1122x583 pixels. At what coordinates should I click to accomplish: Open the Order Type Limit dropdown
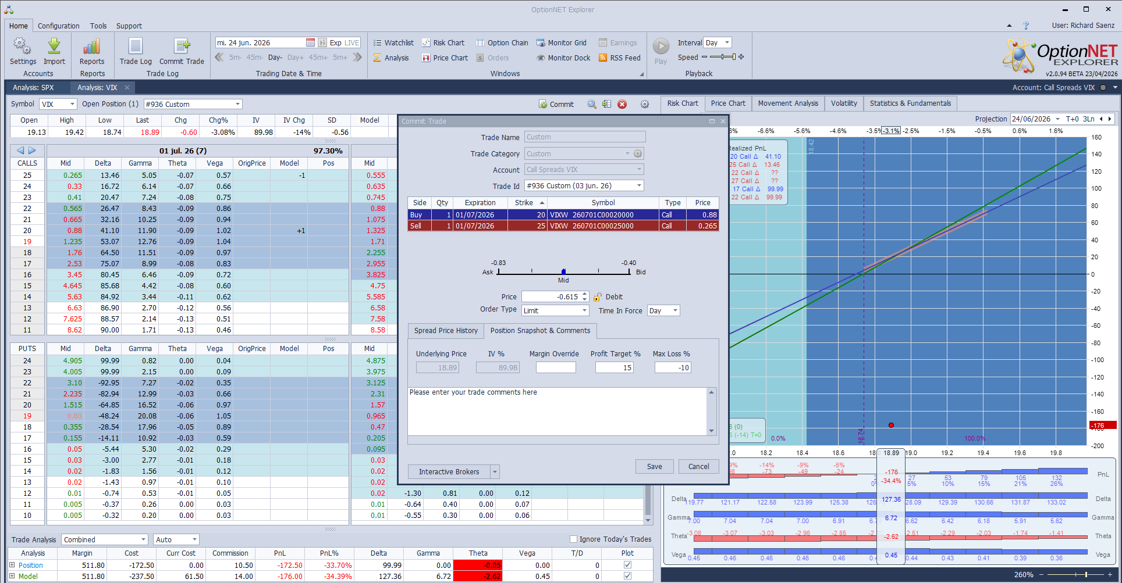585,310
